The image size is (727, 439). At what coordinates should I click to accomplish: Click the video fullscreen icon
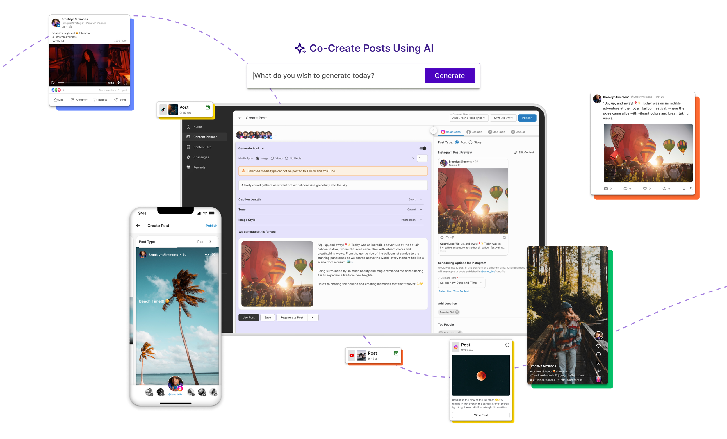[x=125, y=83]
